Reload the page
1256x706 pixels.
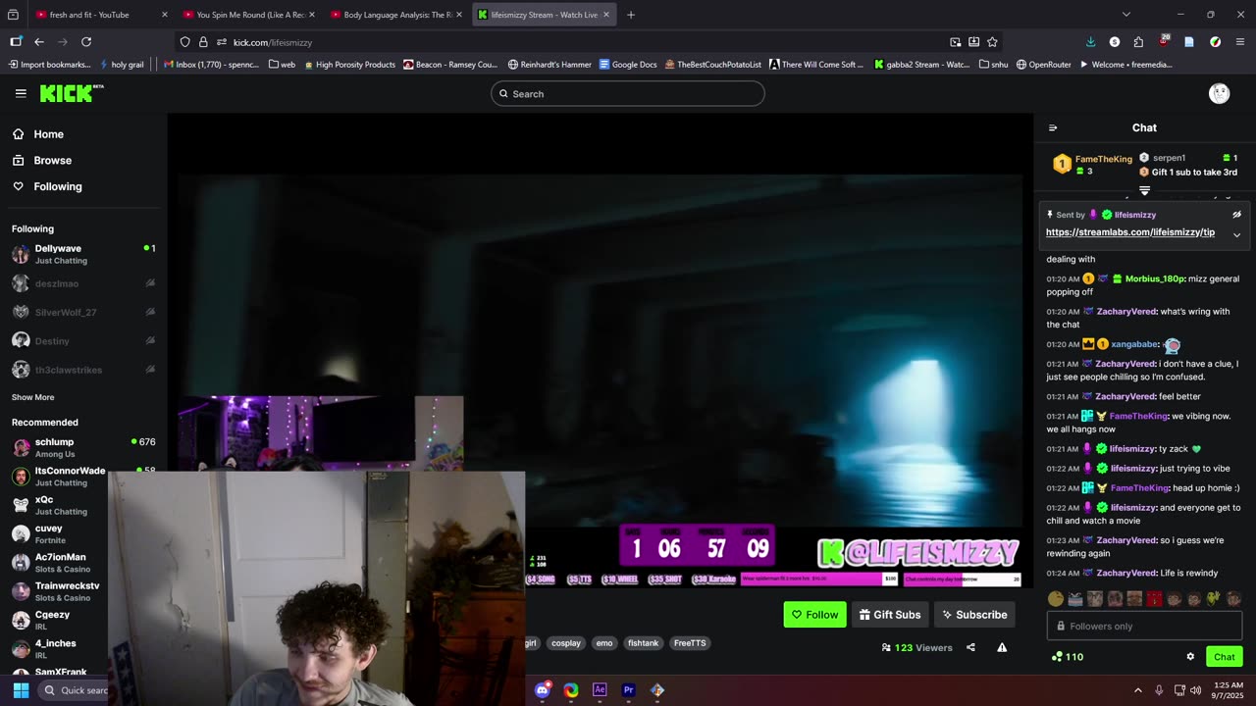pyautogui.click(x=86, y=42)
